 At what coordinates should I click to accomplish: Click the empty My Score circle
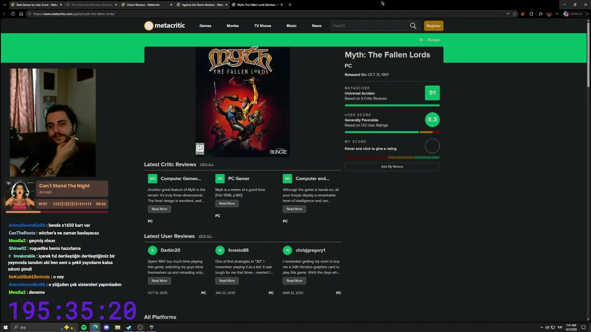pos(432,146)
